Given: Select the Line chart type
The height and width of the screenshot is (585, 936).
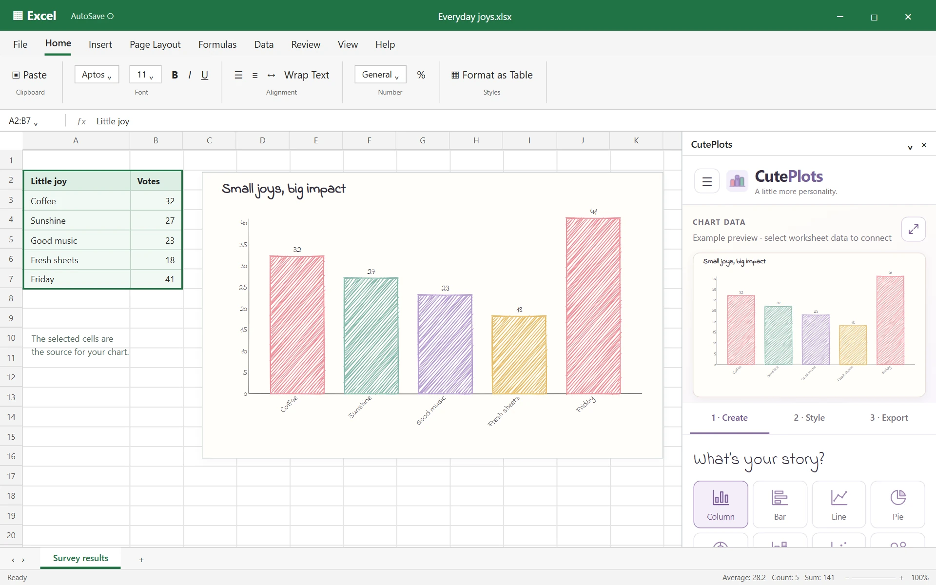Looking at the screenshot, I should (x=839, y=504).
